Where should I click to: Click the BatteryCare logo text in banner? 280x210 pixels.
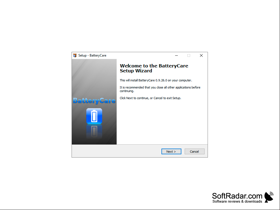point(94,101)
